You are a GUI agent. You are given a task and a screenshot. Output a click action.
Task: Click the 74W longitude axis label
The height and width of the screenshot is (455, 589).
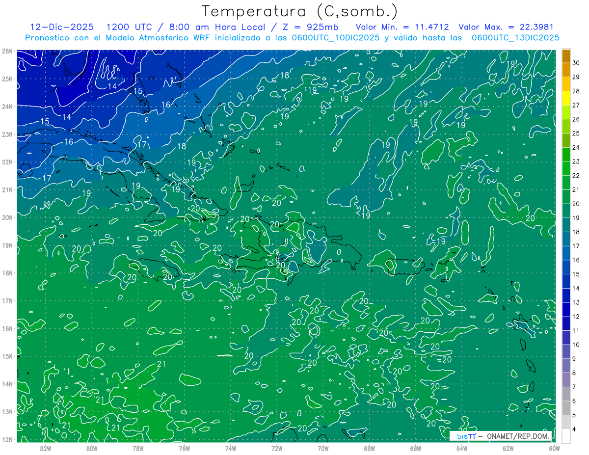coord(230,448)
